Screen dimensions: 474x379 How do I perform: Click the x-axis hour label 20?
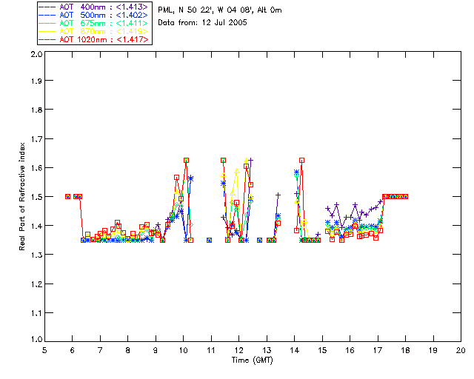(x=461, y=350)
